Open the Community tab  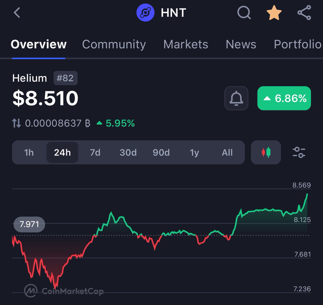coord(114,44)
